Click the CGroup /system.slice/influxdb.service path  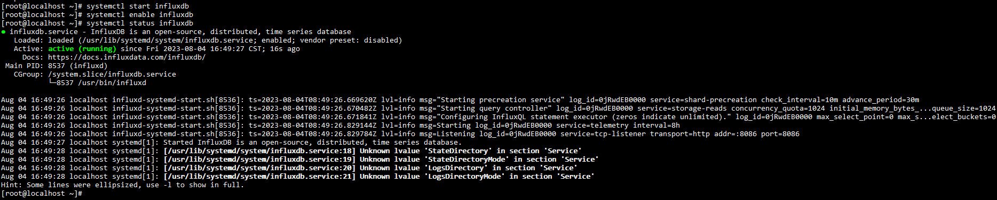coord(112,74)
